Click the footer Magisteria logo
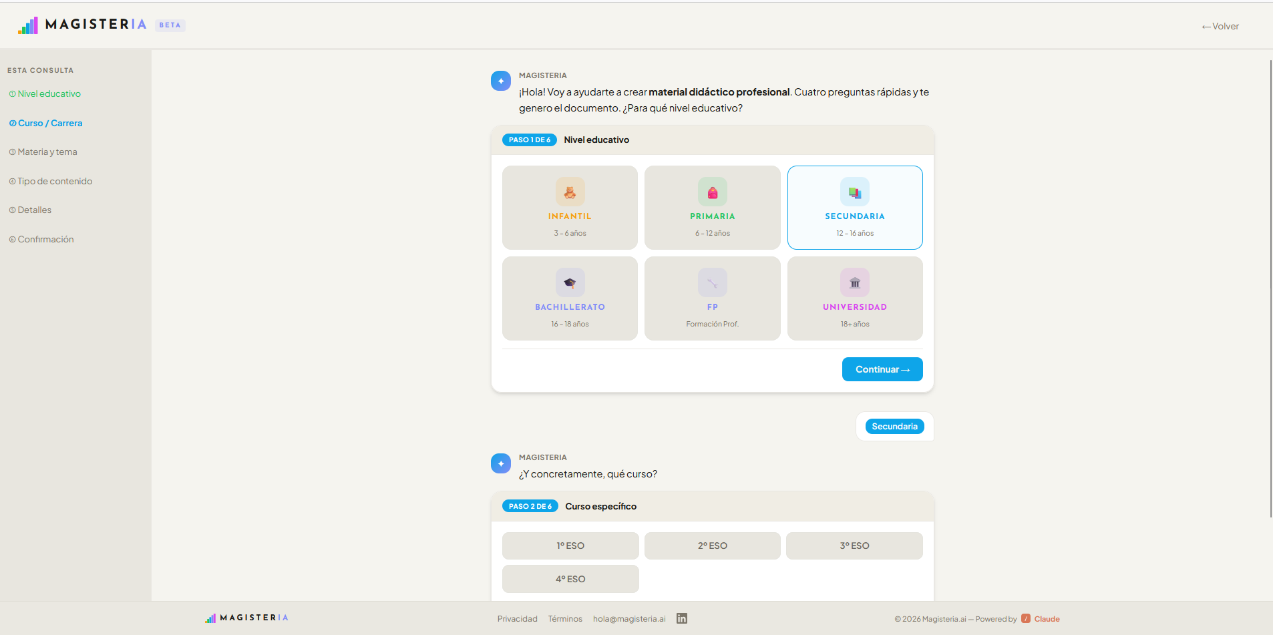Viewport: 1273px width, 635px height. [x=246, y=618]
